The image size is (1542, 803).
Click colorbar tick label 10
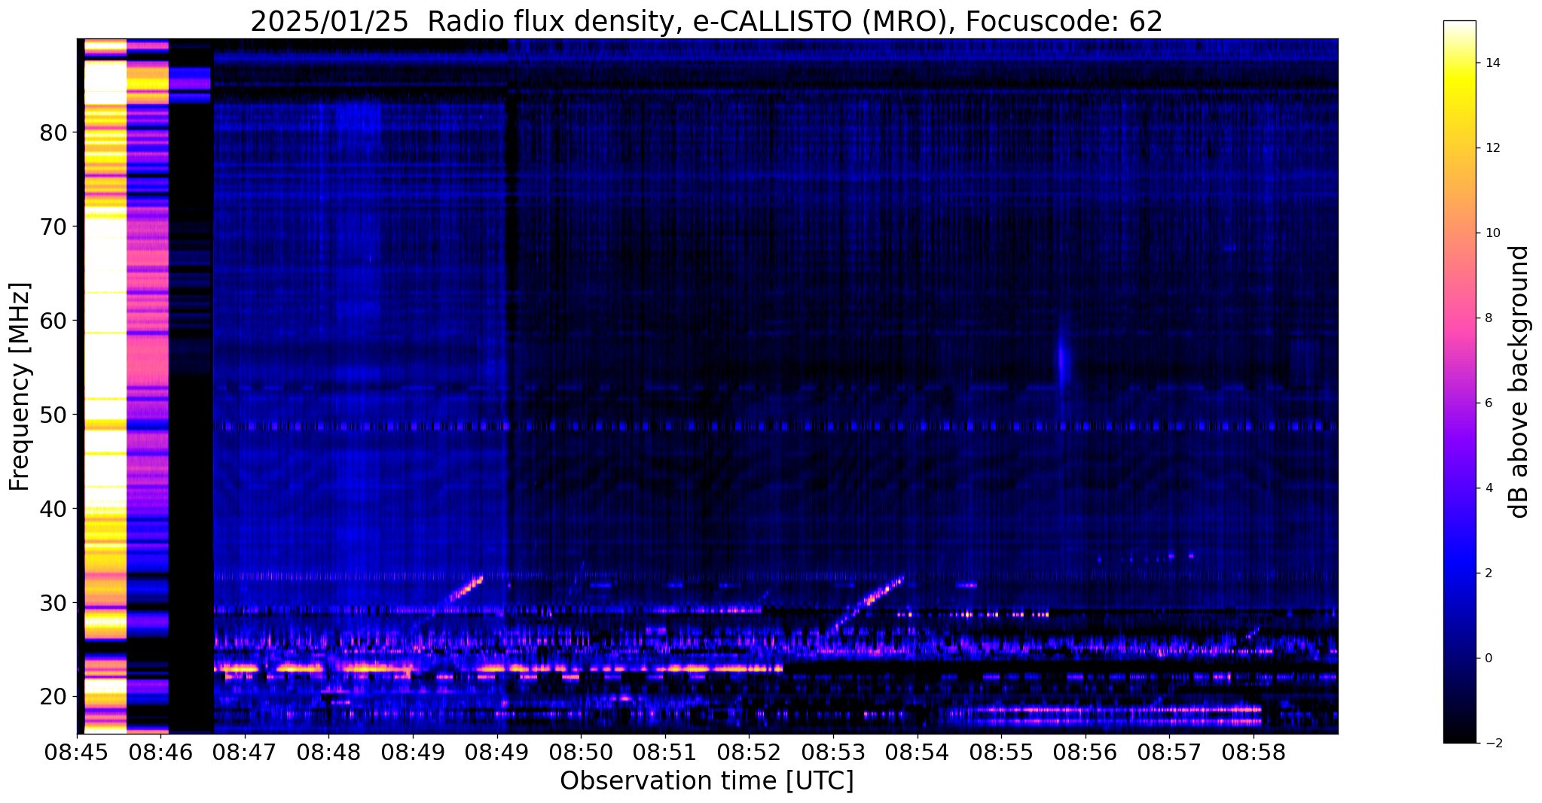(x=1492, y=233)
